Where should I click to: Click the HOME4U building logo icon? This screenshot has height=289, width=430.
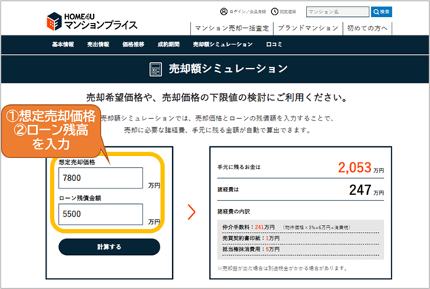pos(54,21)
